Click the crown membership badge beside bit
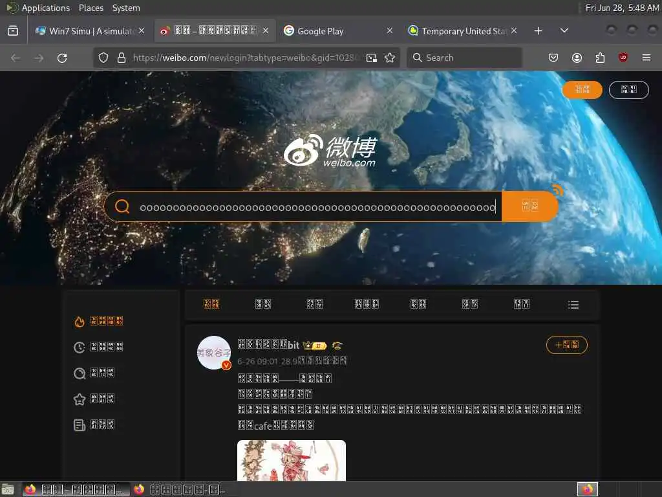Image resolution: width=662 pixels, height=497 pixels. pyautogui.click(x=315, y=346)
